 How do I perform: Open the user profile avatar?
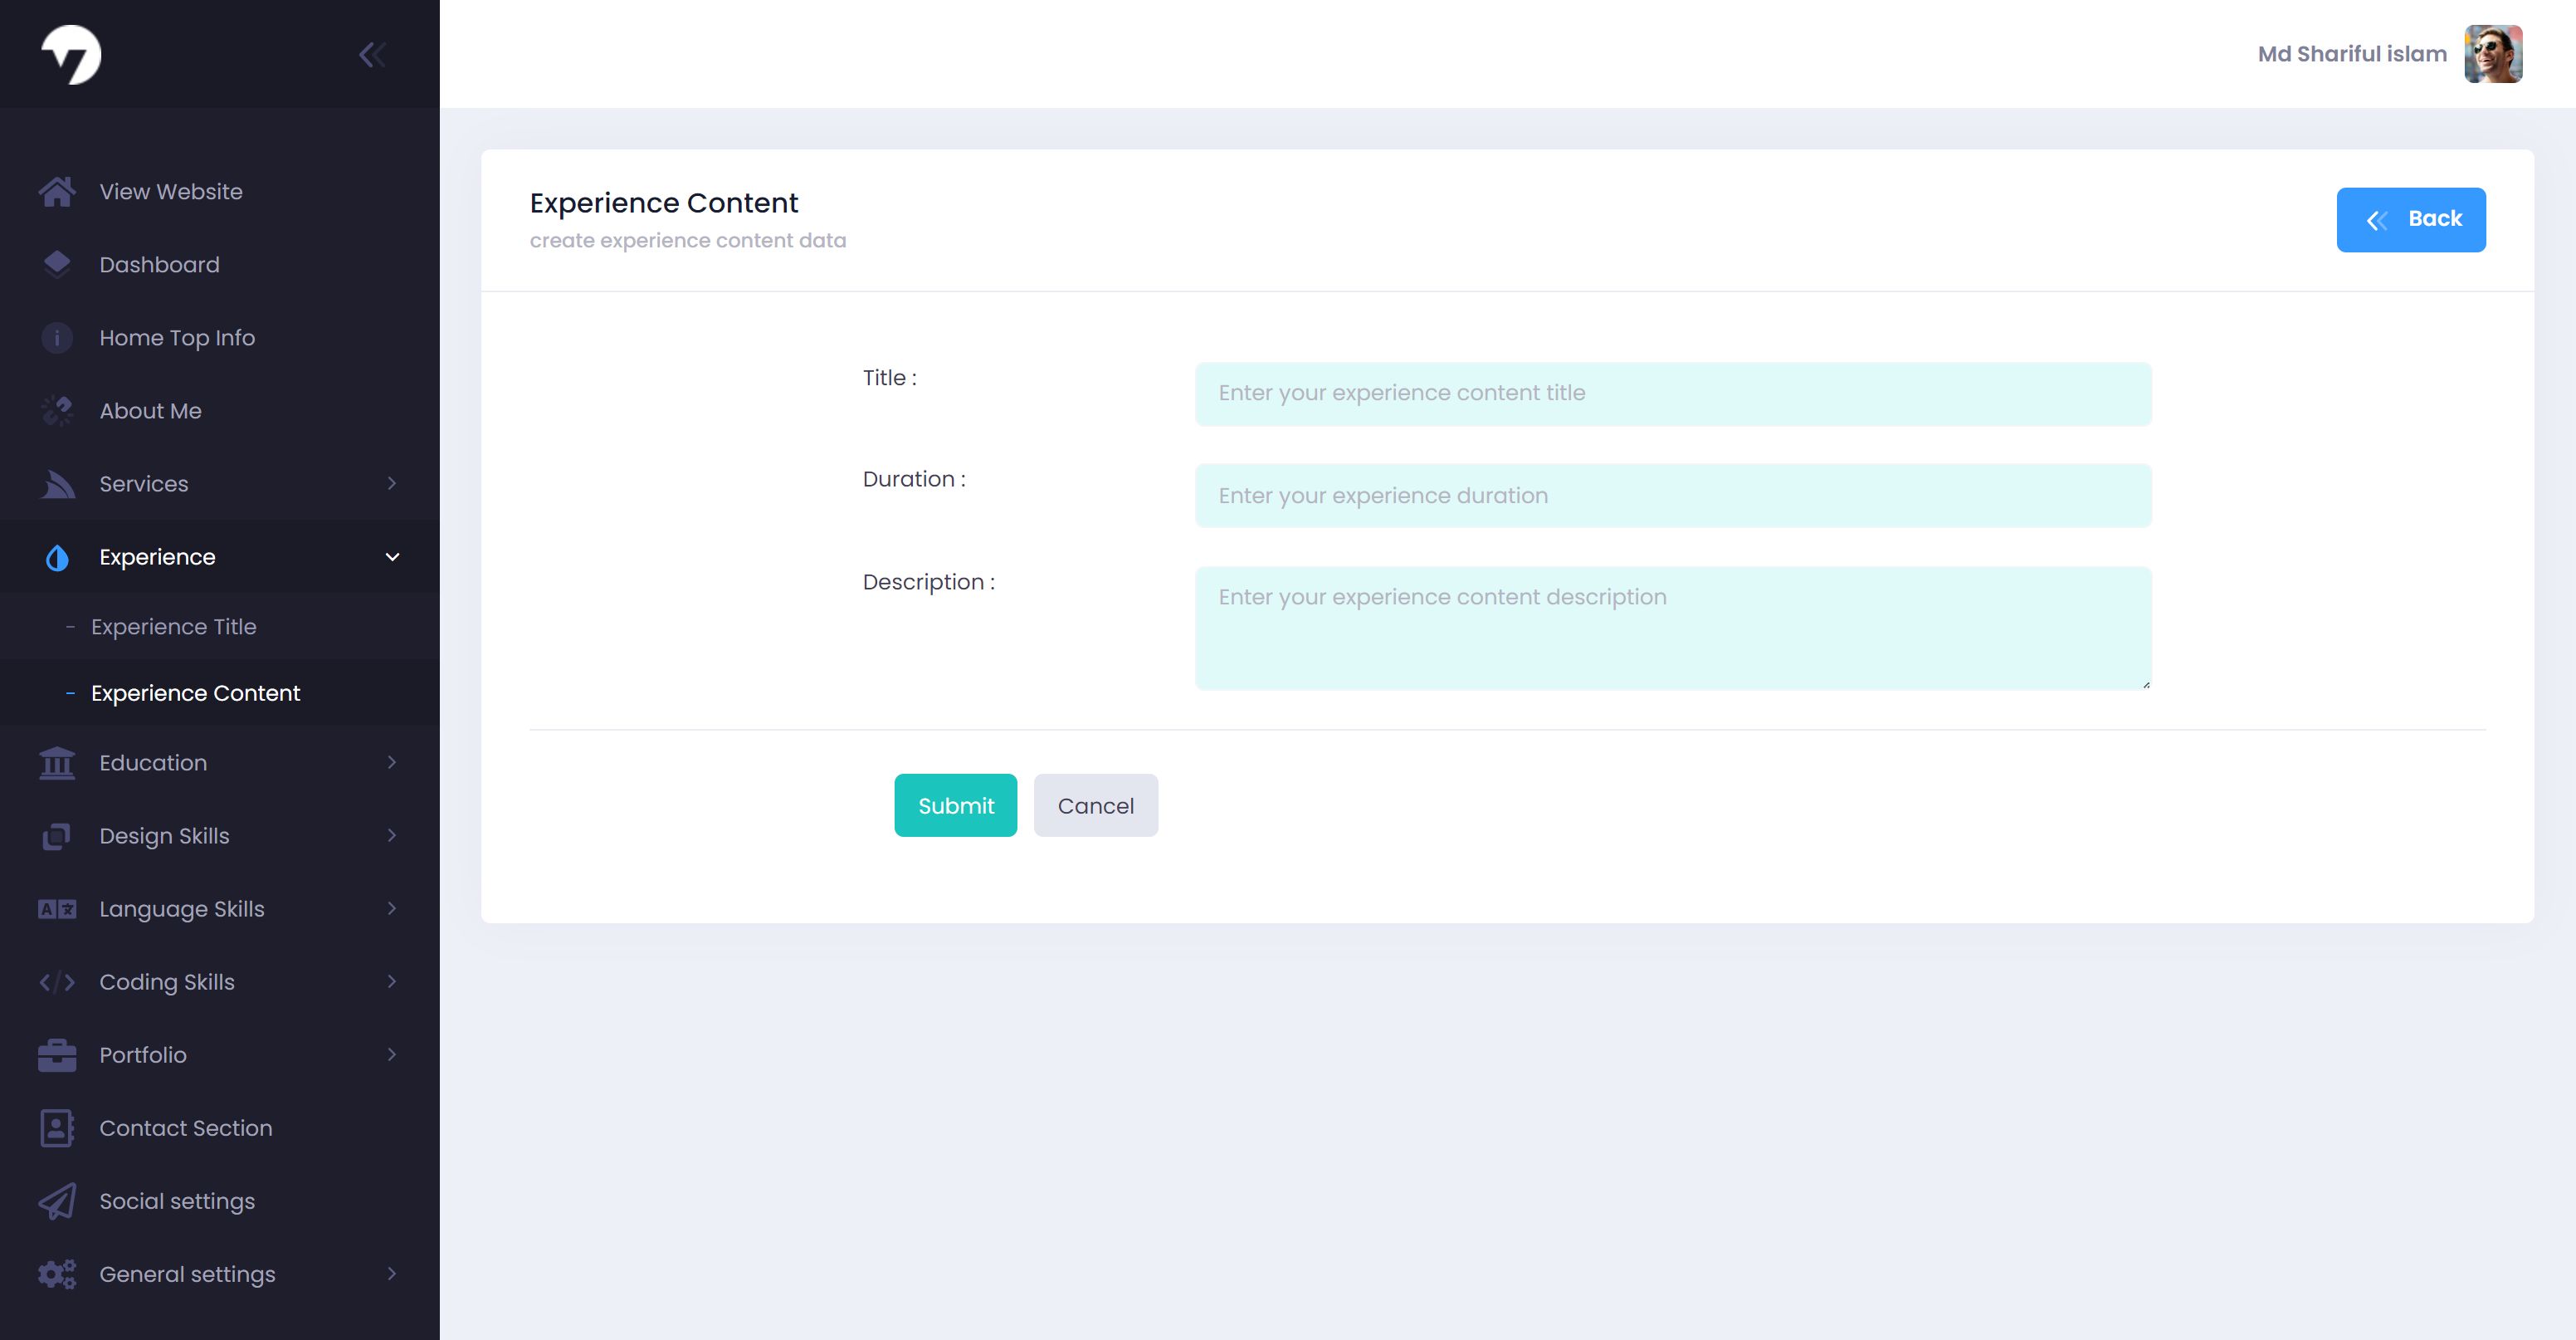[2493, 54]
